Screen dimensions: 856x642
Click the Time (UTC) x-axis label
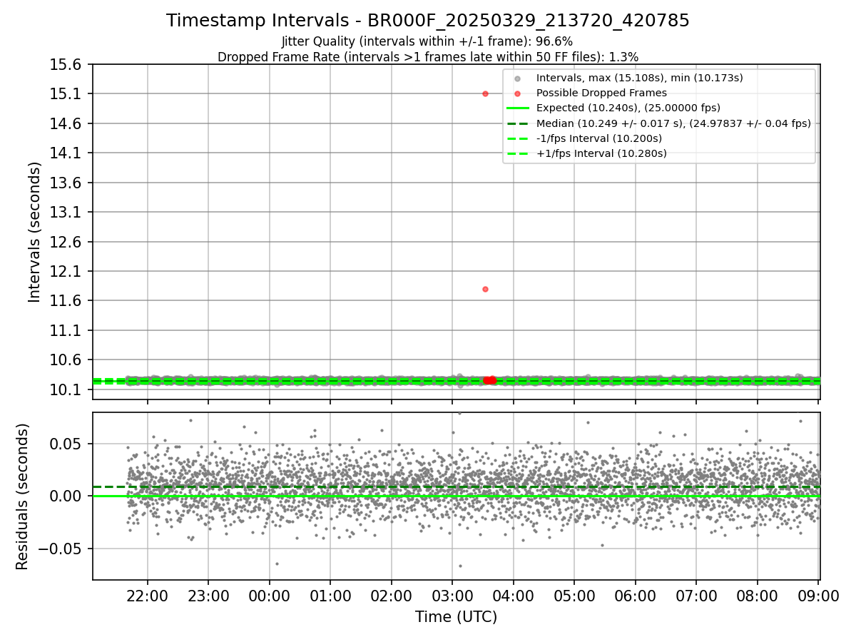point(456,617)
